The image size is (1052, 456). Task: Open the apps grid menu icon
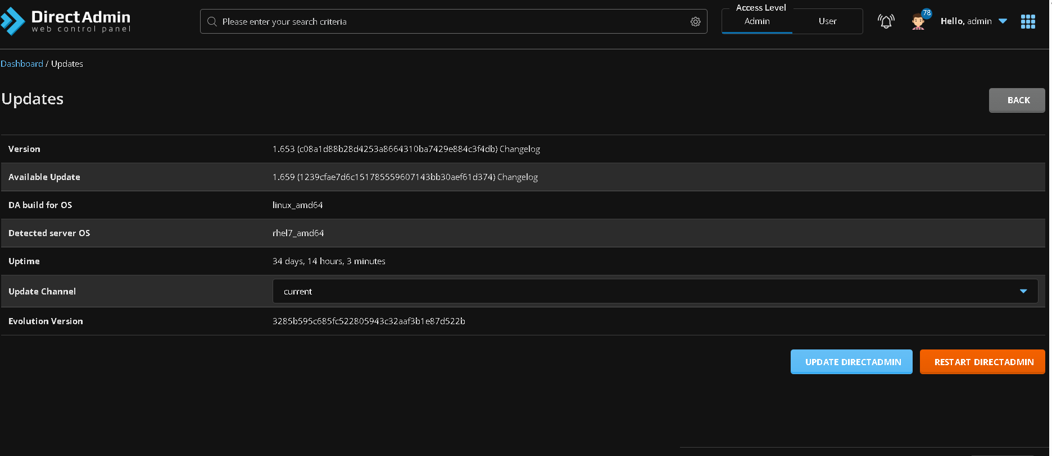1028,22
